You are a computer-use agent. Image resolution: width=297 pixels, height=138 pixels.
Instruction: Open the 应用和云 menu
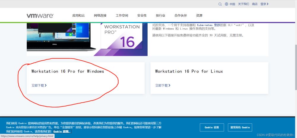(78, 16)
